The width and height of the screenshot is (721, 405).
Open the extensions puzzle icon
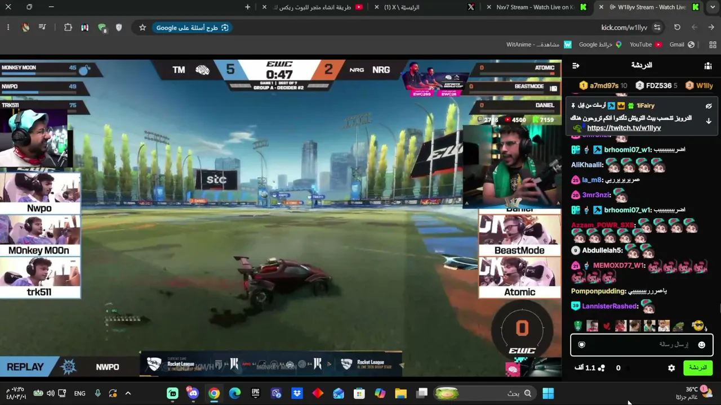(x=68, y=28)
